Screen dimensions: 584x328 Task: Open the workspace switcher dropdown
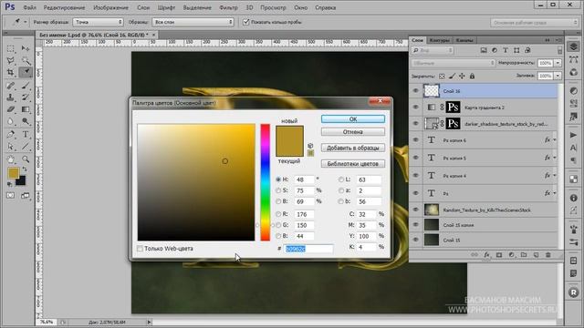pyautogui.click(x=534, y=23)
